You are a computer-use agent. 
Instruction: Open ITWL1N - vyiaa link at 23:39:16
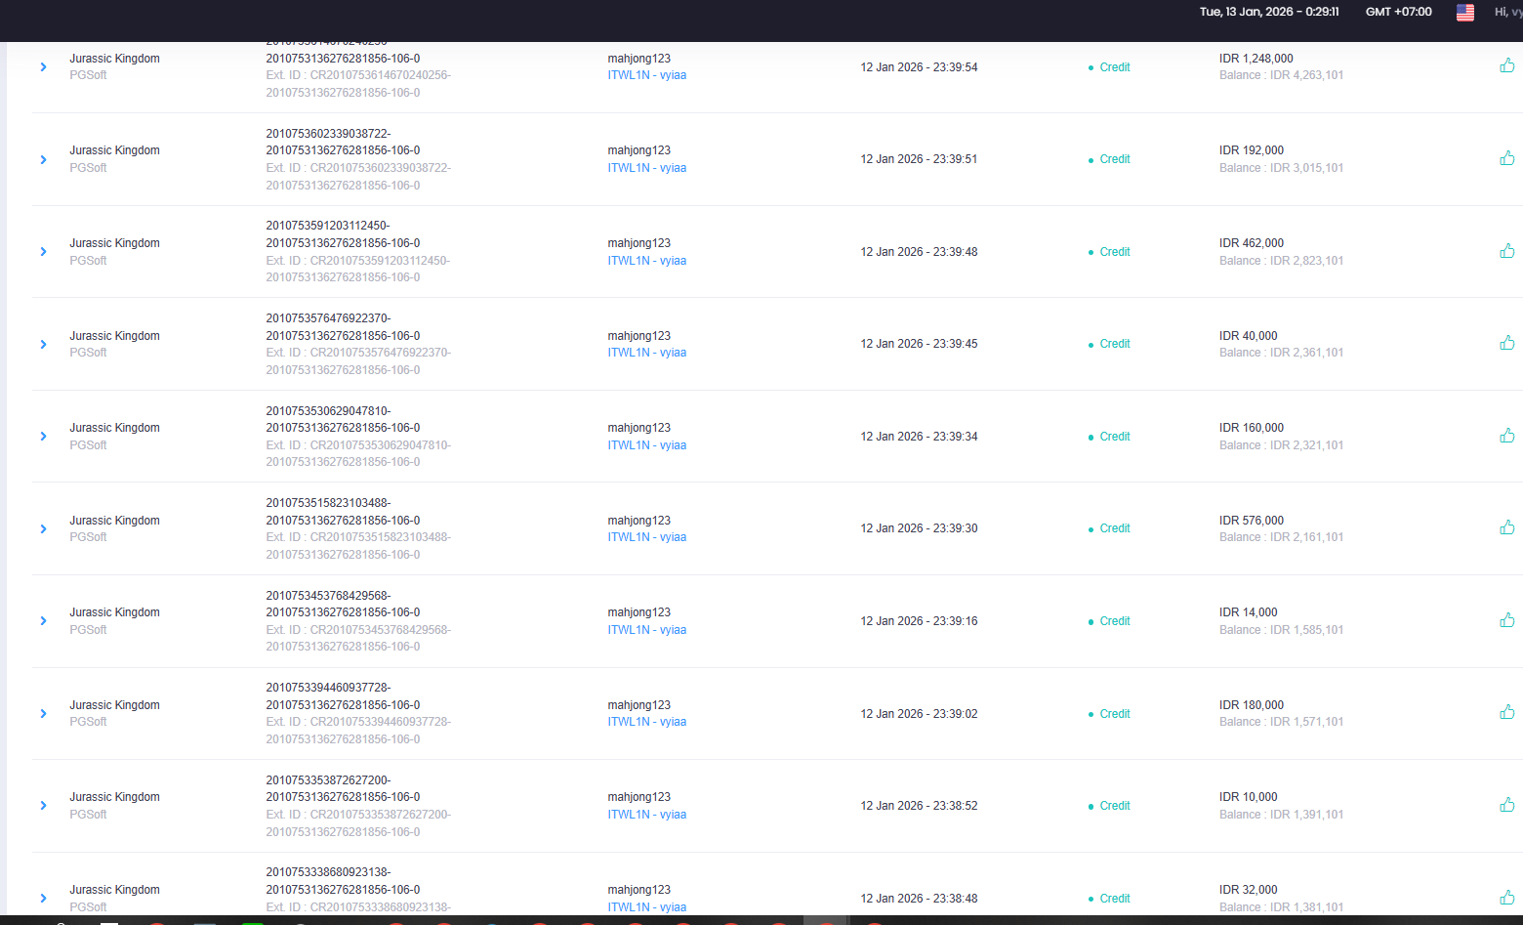tap(646, 630)
